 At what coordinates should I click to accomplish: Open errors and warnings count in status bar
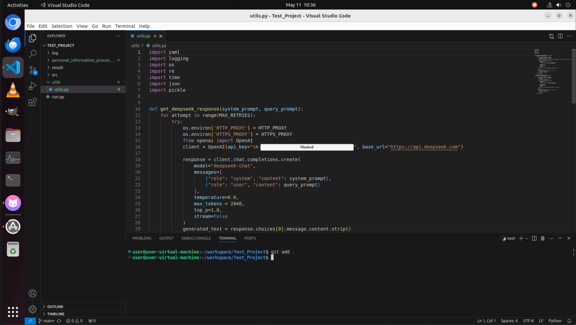tap(74, 321)
